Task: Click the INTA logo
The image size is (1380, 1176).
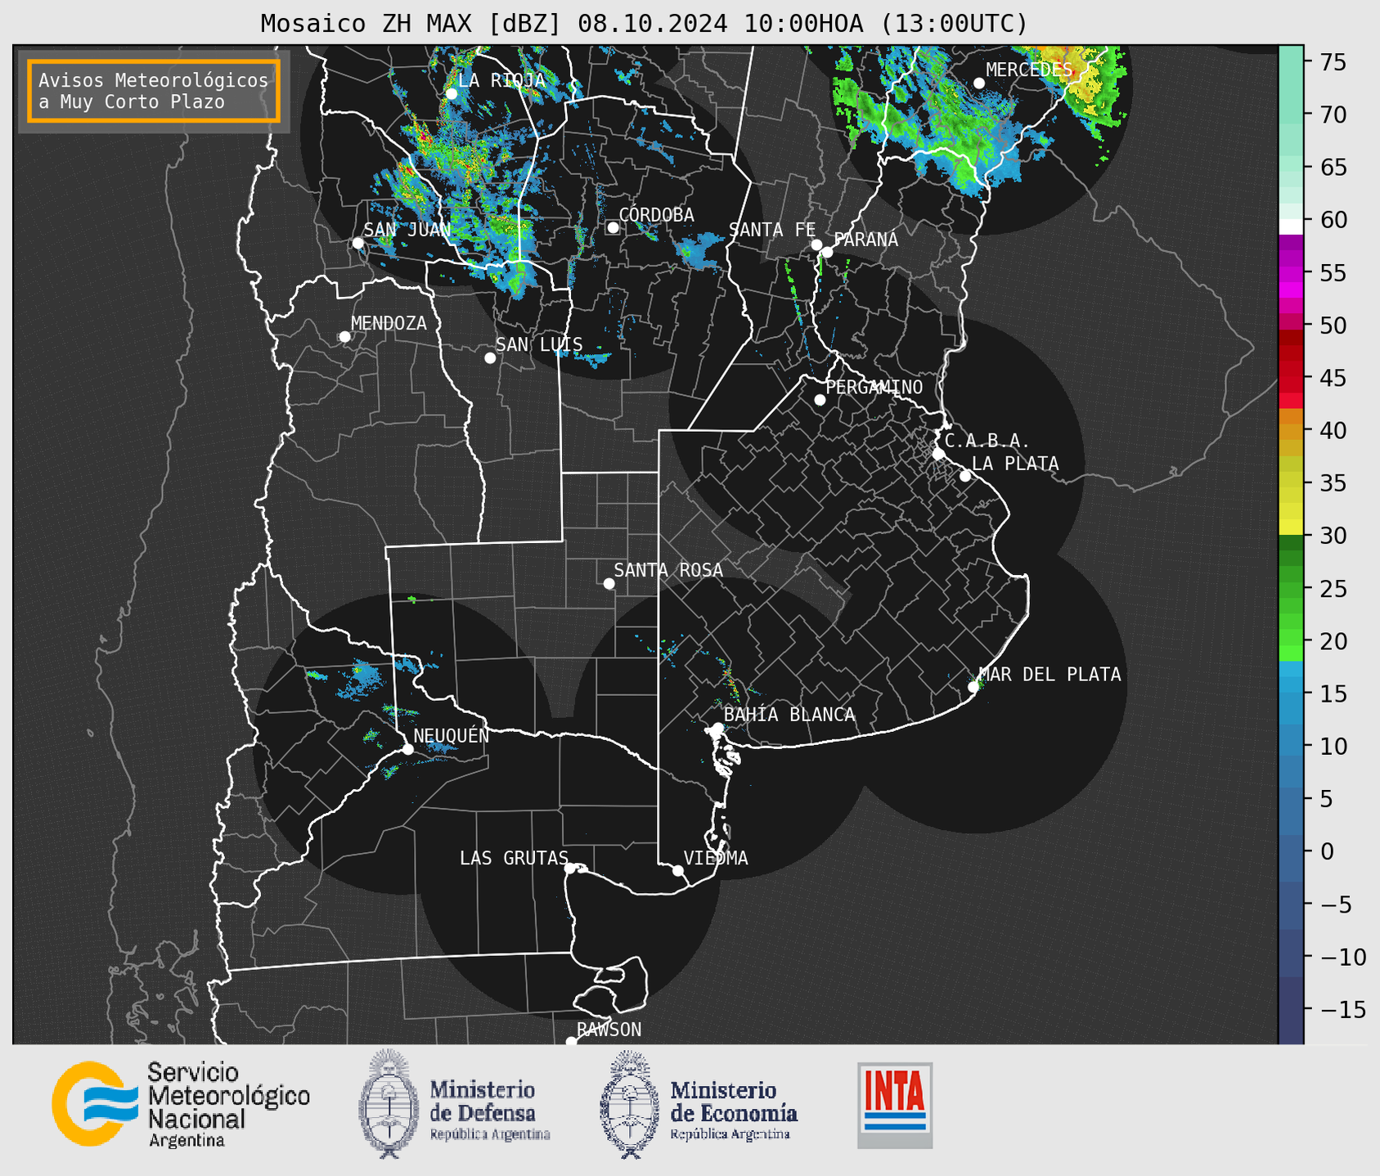Action: coord(895,1105)
